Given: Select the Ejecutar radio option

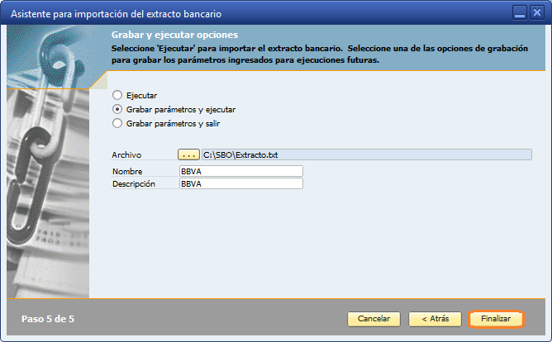Looking at the screenshot, I should 117,95.
